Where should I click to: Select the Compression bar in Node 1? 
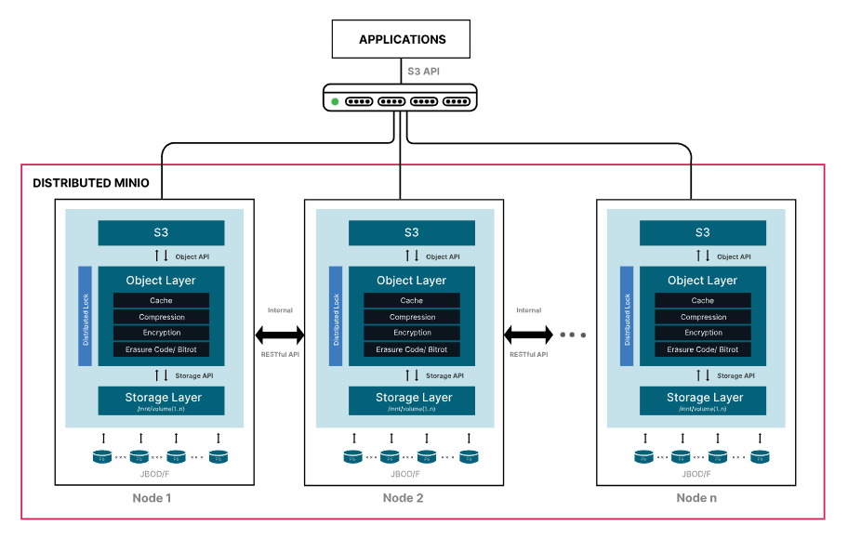click(161, 317)
